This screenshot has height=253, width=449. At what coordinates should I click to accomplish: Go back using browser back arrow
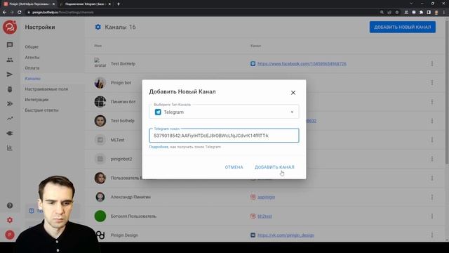pos(4,13)
